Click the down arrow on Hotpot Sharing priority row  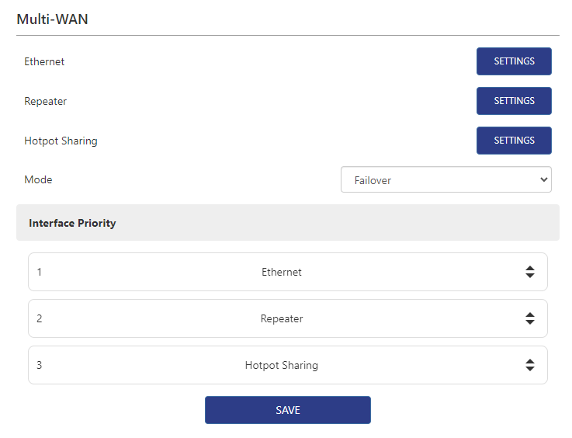530,369
